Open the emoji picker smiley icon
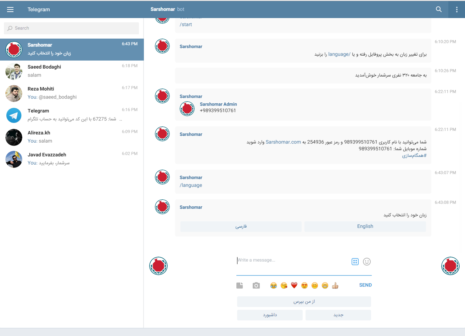The width and height of the screenshot is (465, 336). pos(366,261)
